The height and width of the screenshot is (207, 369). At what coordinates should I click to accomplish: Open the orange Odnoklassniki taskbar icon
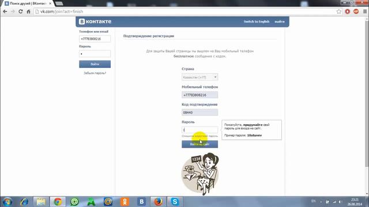(x=125, y=202)
